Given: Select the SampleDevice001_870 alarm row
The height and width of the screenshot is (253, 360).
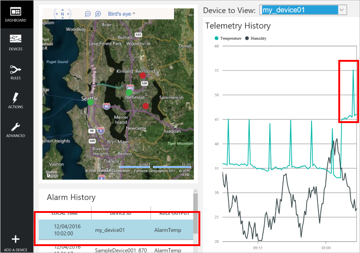Looking at the screenshot, I should (x=115, y=250).
